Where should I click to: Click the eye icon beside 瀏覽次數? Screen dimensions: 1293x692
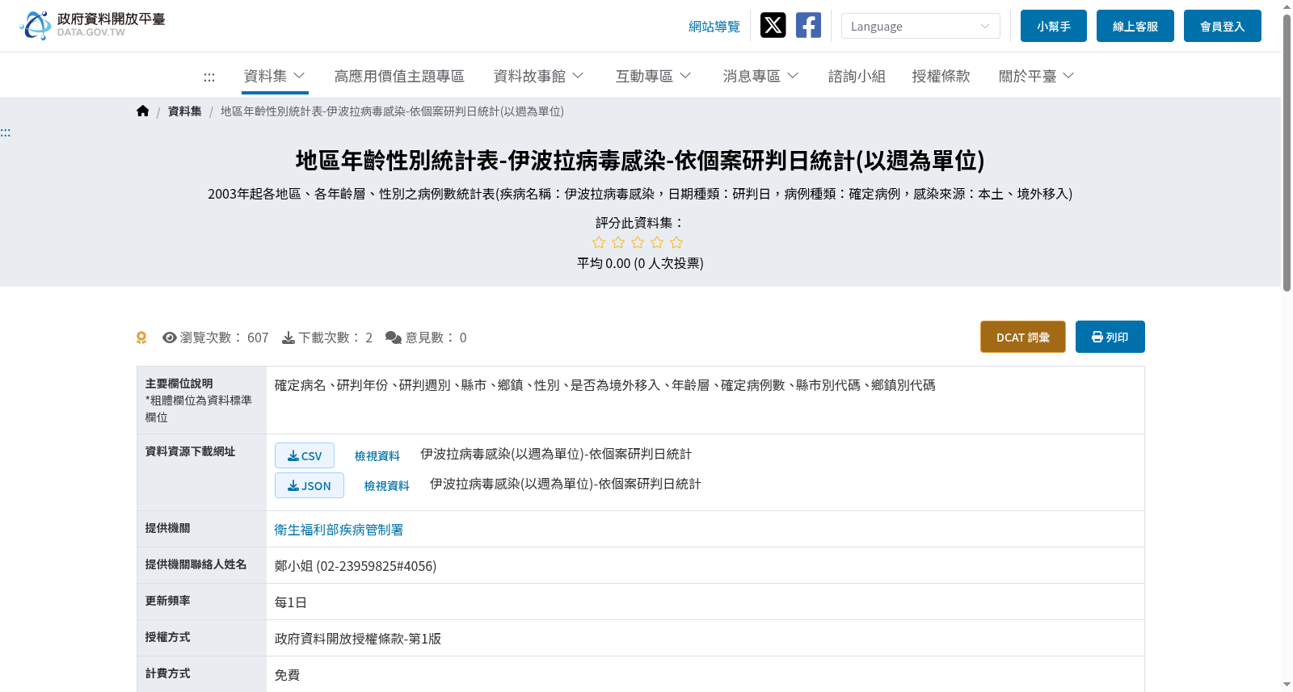tap(170, 338)
